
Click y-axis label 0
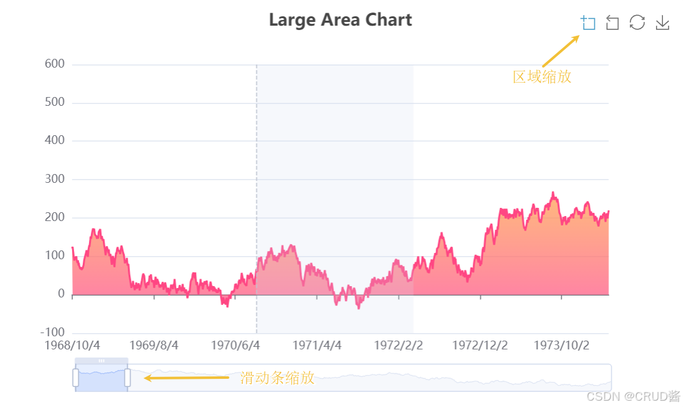coord(61,294)
